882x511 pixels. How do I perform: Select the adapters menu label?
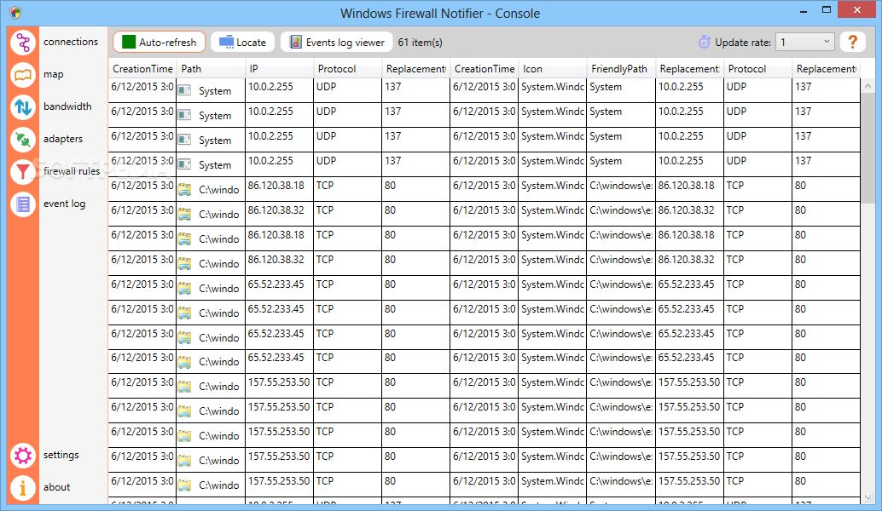[63, 139]
